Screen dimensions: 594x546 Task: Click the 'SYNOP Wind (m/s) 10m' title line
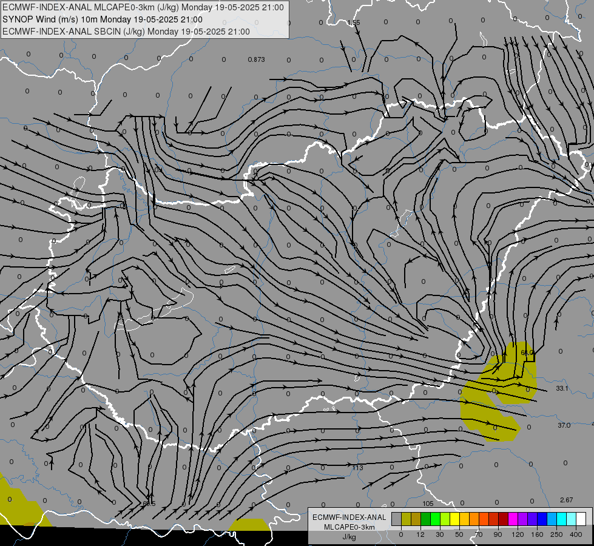tap(103, 19)
